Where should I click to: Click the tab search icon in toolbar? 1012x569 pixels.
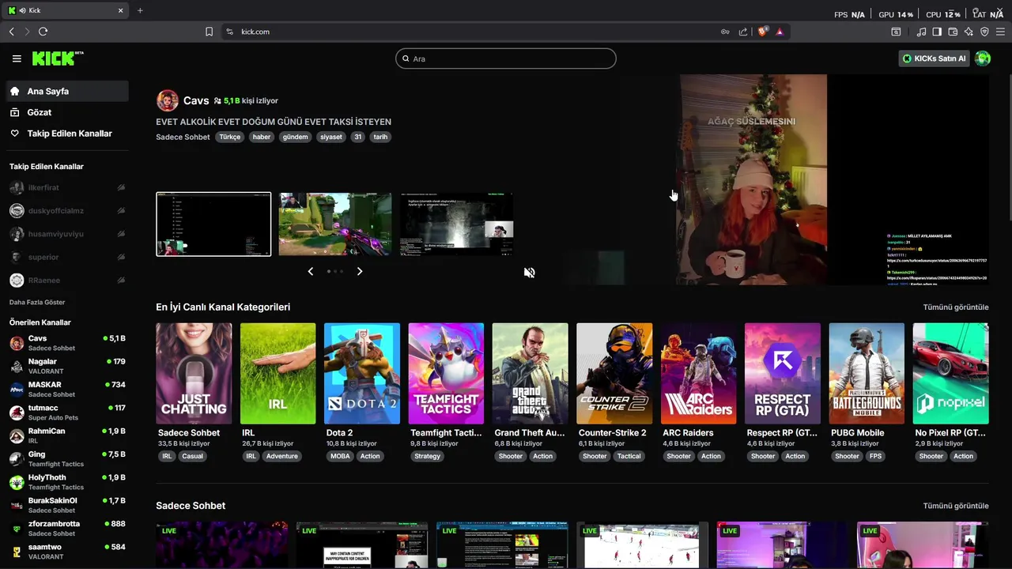click(896, 32)
